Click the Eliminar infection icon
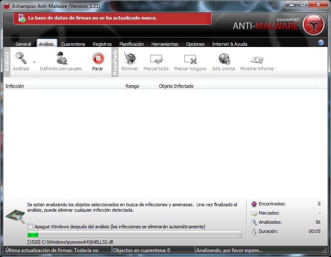Image resolution: width=331 pixels, height=257 pixels. pos(130,59)
